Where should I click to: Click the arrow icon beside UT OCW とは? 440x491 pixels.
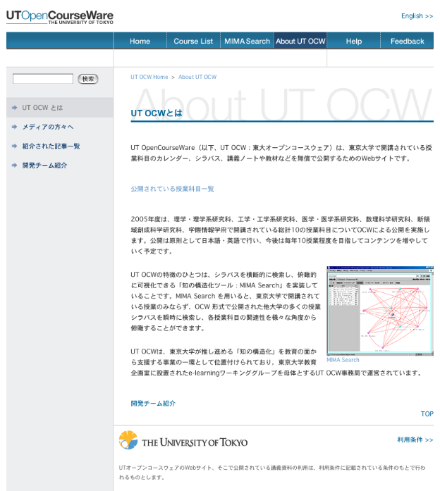coord(14,108)
